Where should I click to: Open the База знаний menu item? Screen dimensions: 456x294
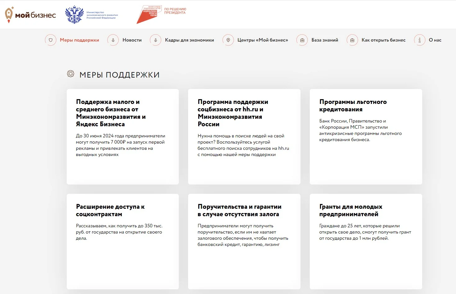tap(325, 40)
